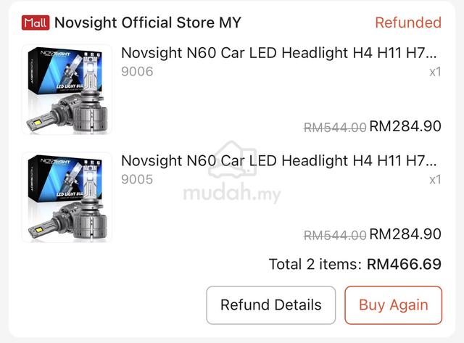The height and width of the screenshot is (343, 464).
Task: Click the second item's RM284.90 price
Action: pyautogui.click(x=405, y=234)
